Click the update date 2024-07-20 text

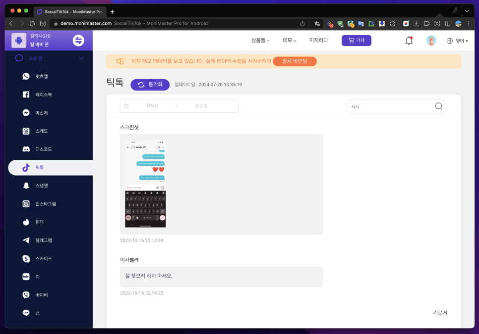point(208,85)
